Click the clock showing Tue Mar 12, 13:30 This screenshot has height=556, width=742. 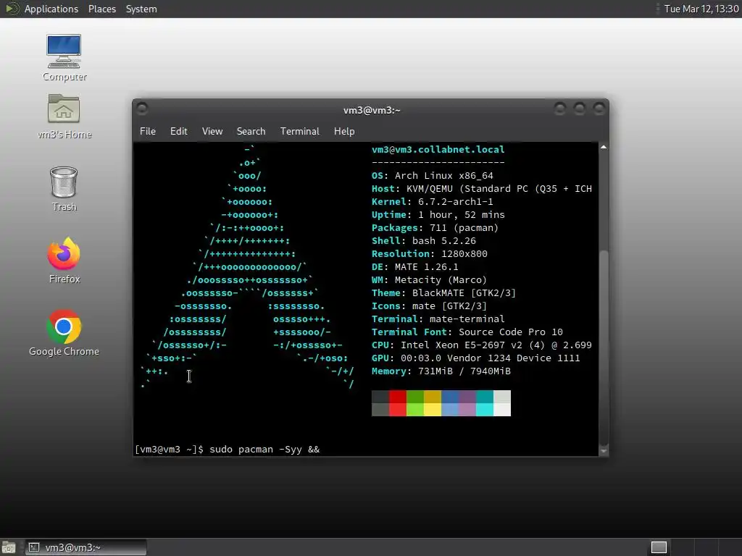(701, 9)
